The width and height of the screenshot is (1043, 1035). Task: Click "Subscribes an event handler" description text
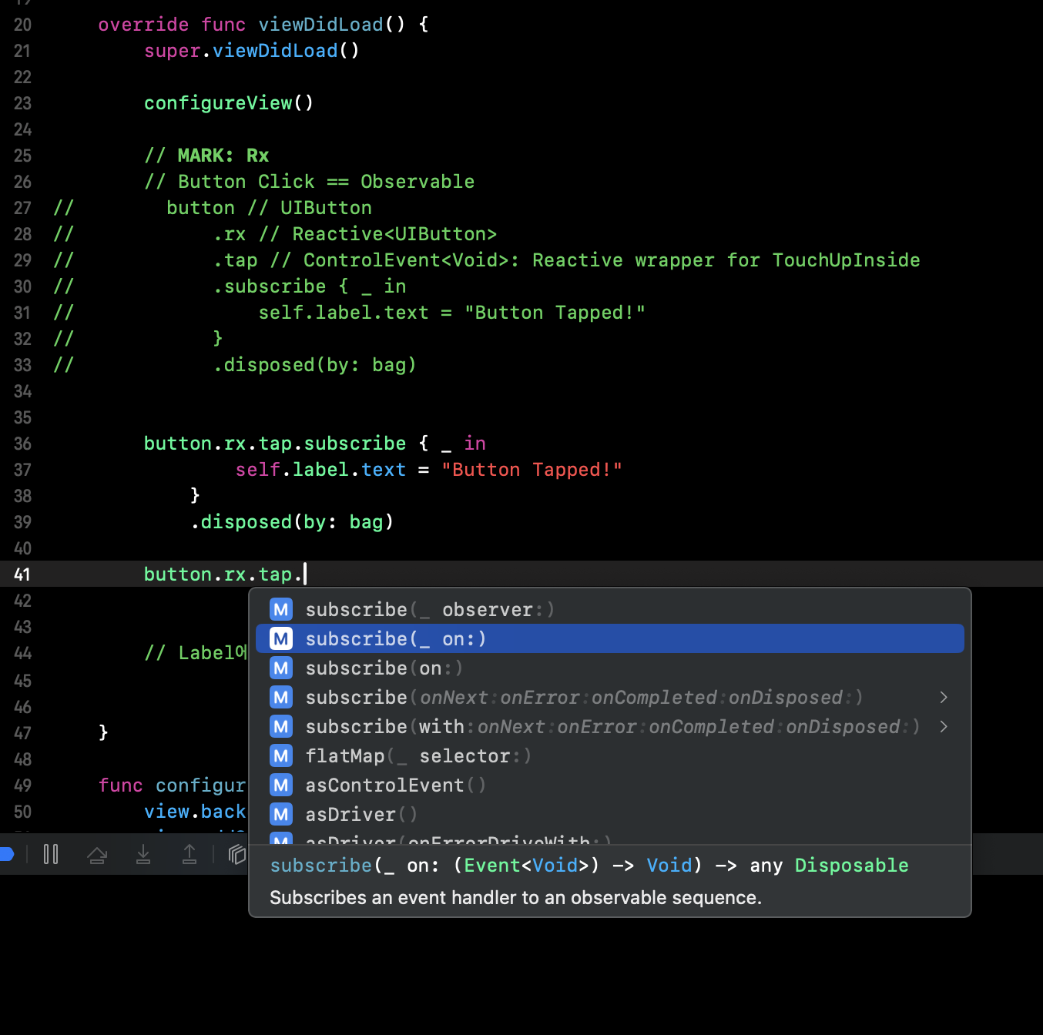click(515, 898)
